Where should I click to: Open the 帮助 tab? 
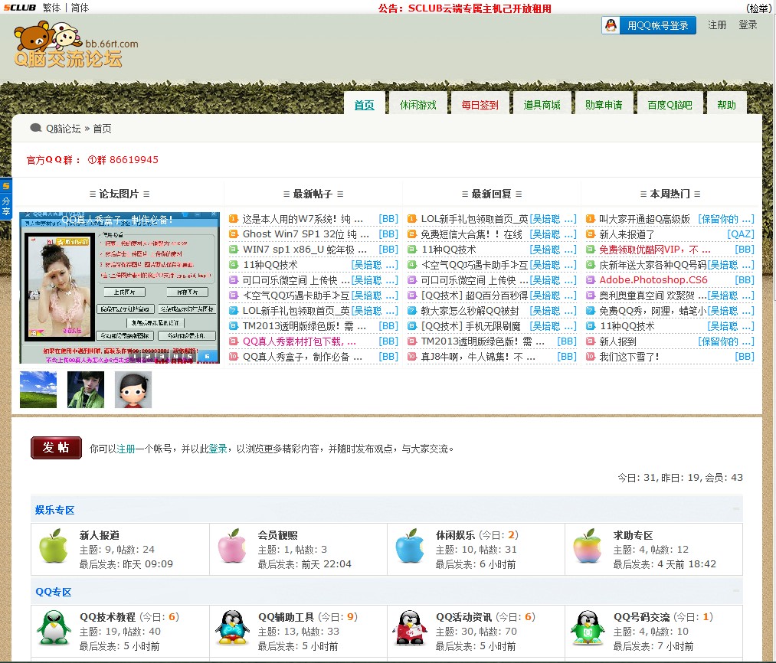[726, 104]
